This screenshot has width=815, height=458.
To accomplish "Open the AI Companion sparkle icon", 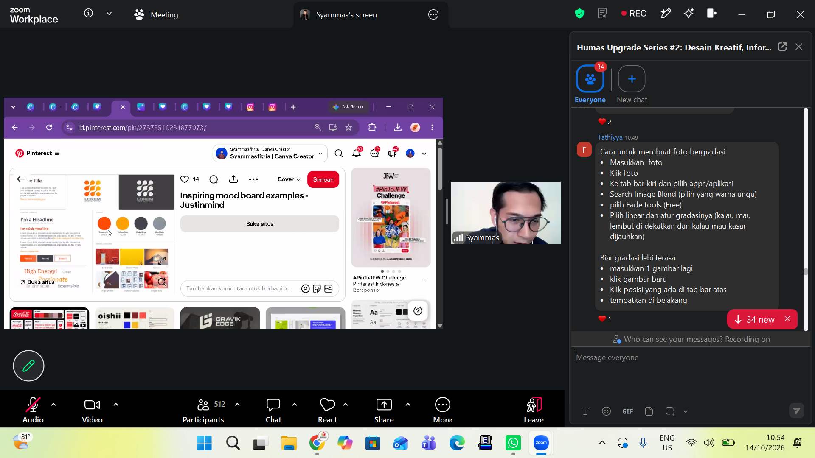I will click(689, 14).
